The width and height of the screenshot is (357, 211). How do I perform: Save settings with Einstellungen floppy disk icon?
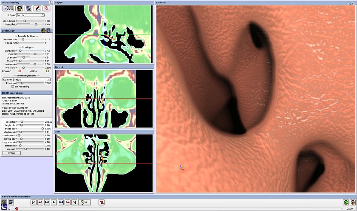[49, 31]
